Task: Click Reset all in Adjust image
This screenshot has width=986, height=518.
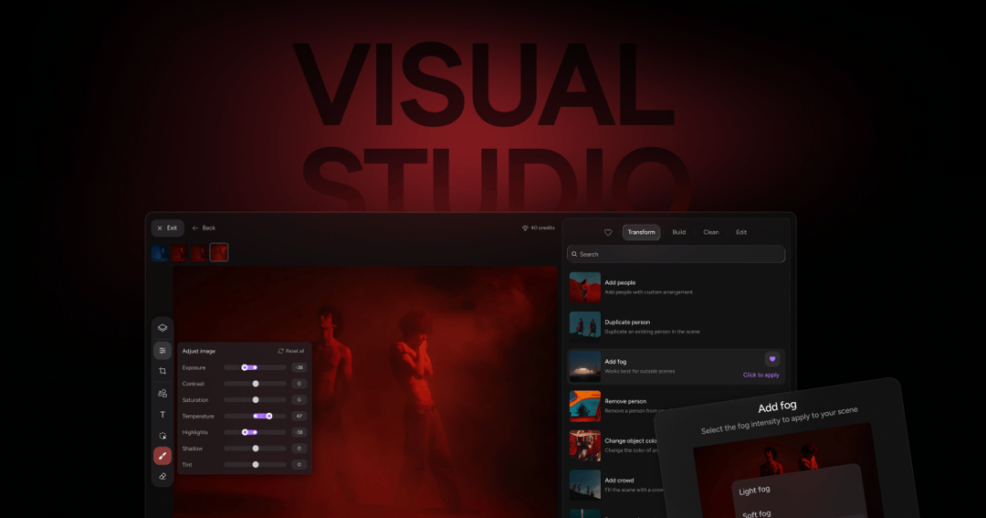Action: pos(291,351)
